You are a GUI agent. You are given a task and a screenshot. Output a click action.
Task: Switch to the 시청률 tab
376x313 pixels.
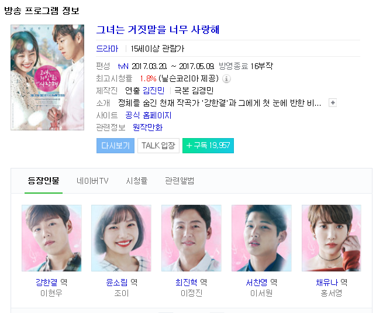click(137, 181)
